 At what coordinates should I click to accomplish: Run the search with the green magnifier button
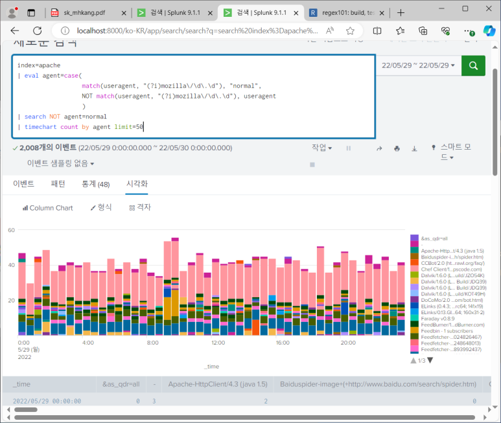pos(473,65)
